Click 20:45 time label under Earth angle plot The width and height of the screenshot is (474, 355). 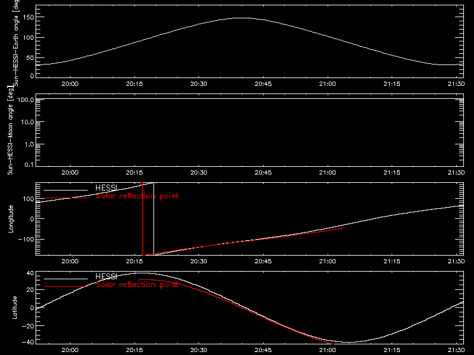(x=263, y=83)
